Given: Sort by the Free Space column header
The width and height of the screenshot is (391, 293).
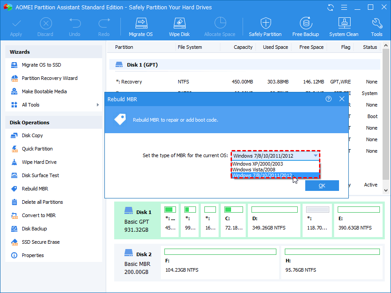Looking at the screenshot, I should click(311, 47).
